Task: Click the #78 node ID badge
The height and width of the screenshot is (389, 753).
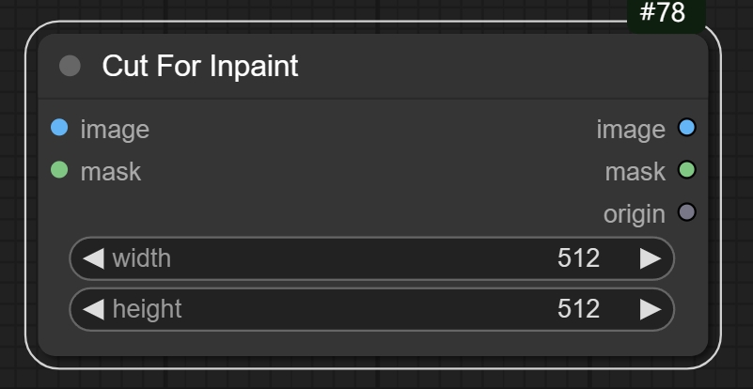Action: point(662,14)
